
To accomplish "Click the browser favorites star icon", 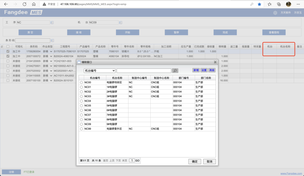I will click(x=259, y=4).
